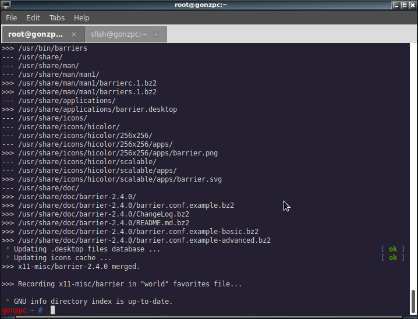Click the line /usr/share/doc/
The height and width of the screenshot is (319, 418).
pos(40,188)
